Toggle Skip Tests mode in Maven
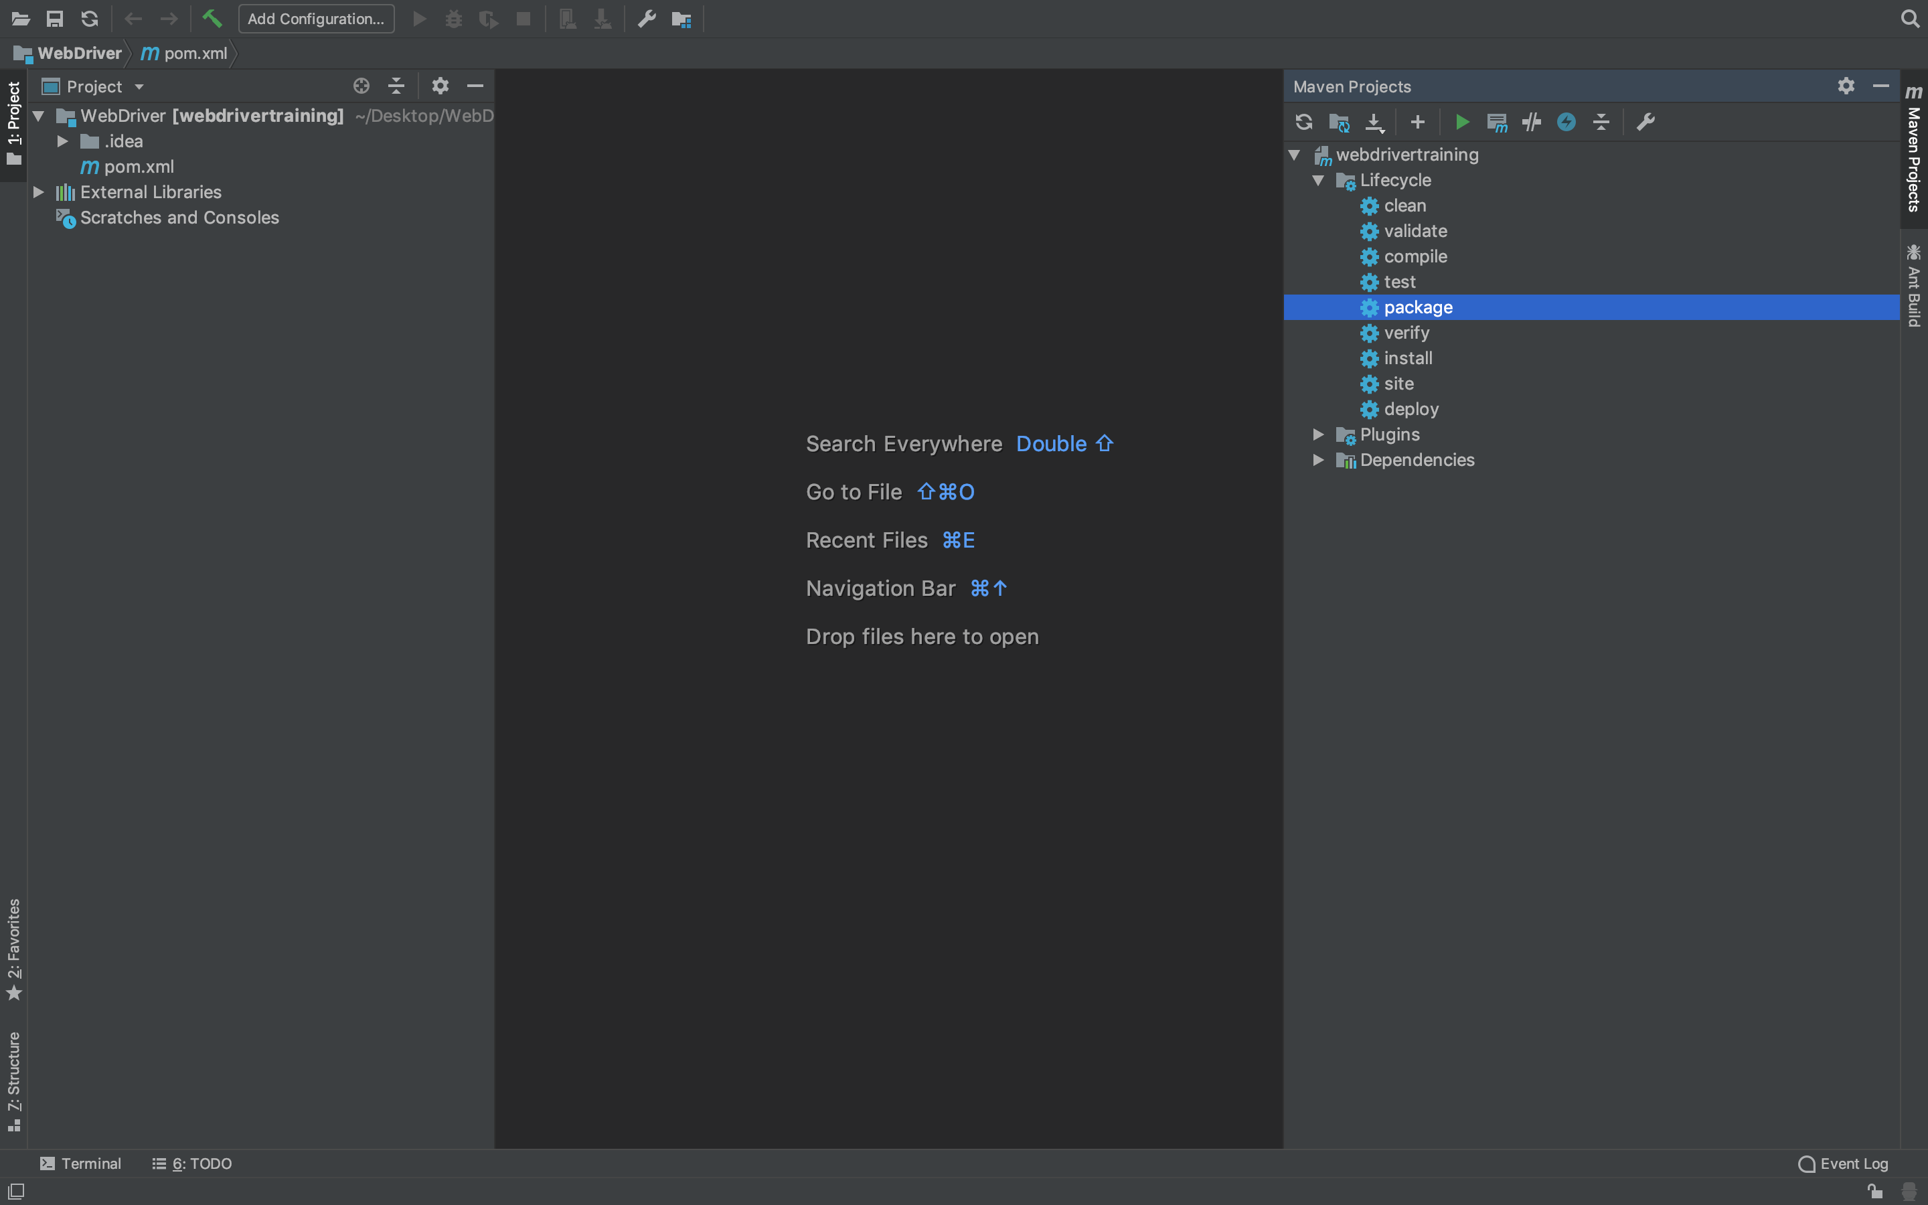This screenshot has width=1928, height=1205. tap(1566, 122)
